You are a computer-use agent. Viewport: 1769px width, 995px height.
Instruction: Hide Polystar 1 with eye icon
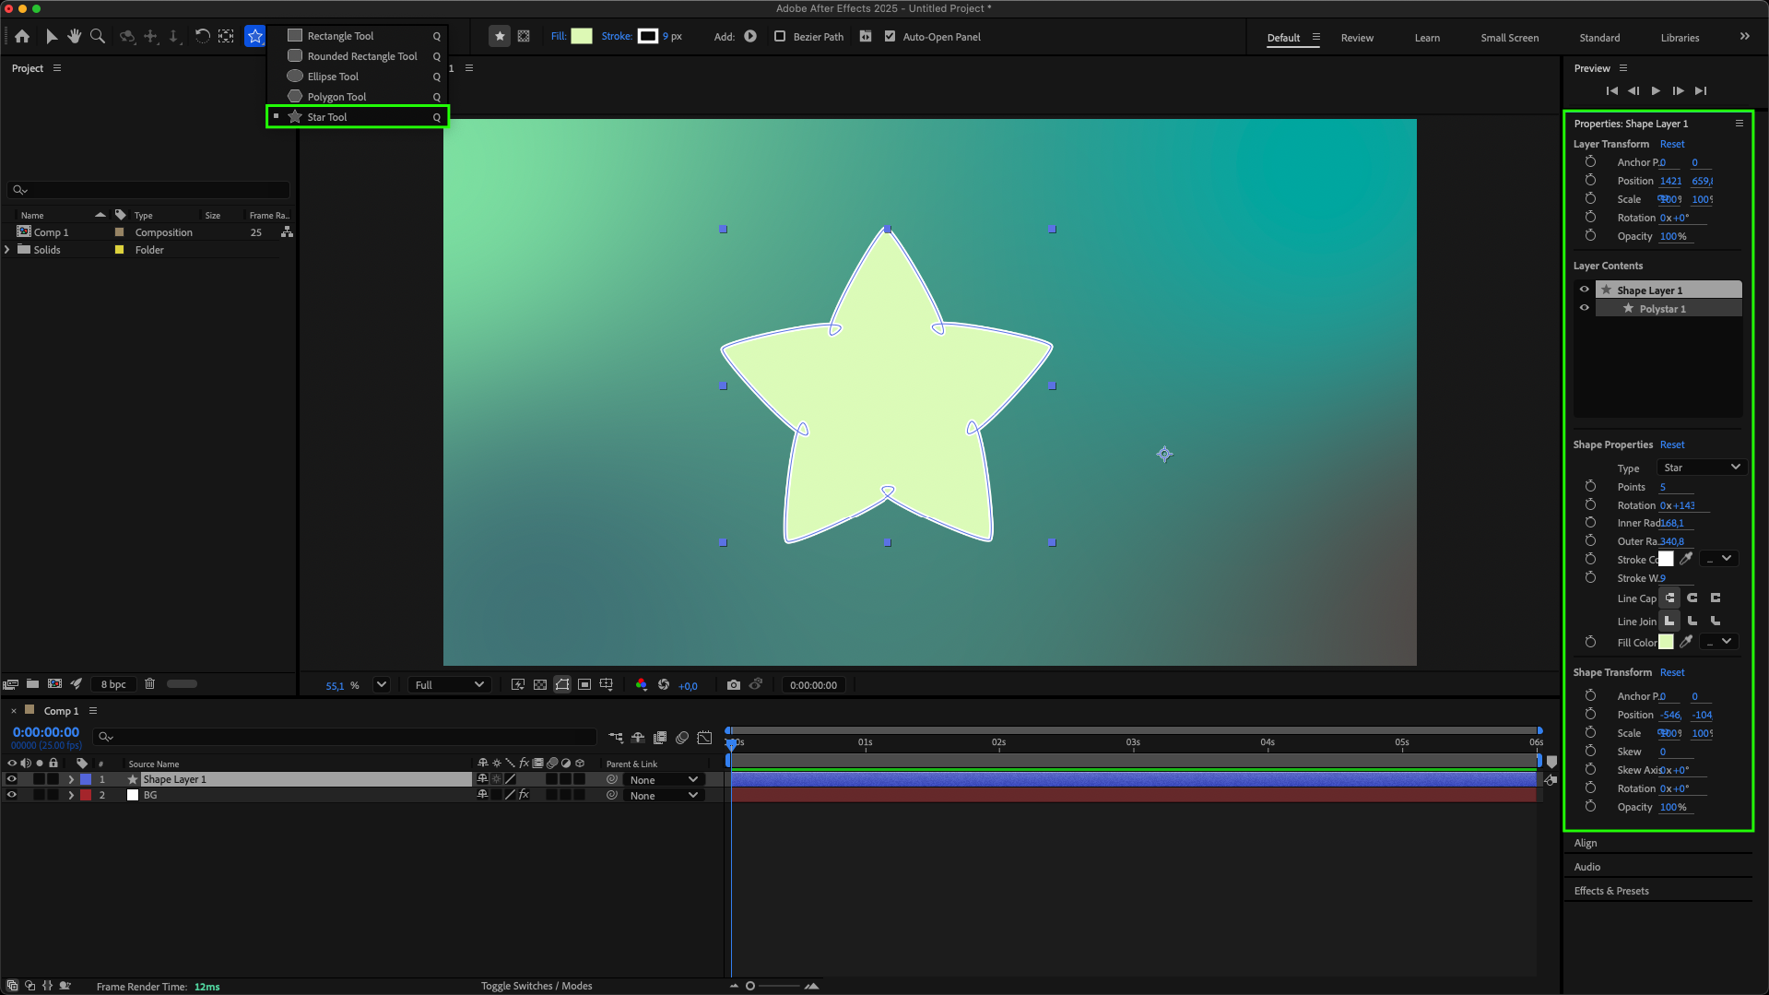coord(1585,308)
